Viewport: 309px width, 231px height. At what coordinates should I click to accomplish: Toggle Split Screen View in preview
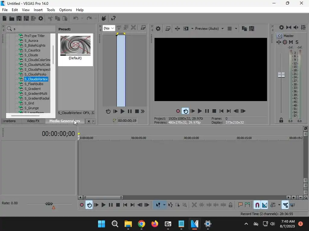(x=186, y=29)
